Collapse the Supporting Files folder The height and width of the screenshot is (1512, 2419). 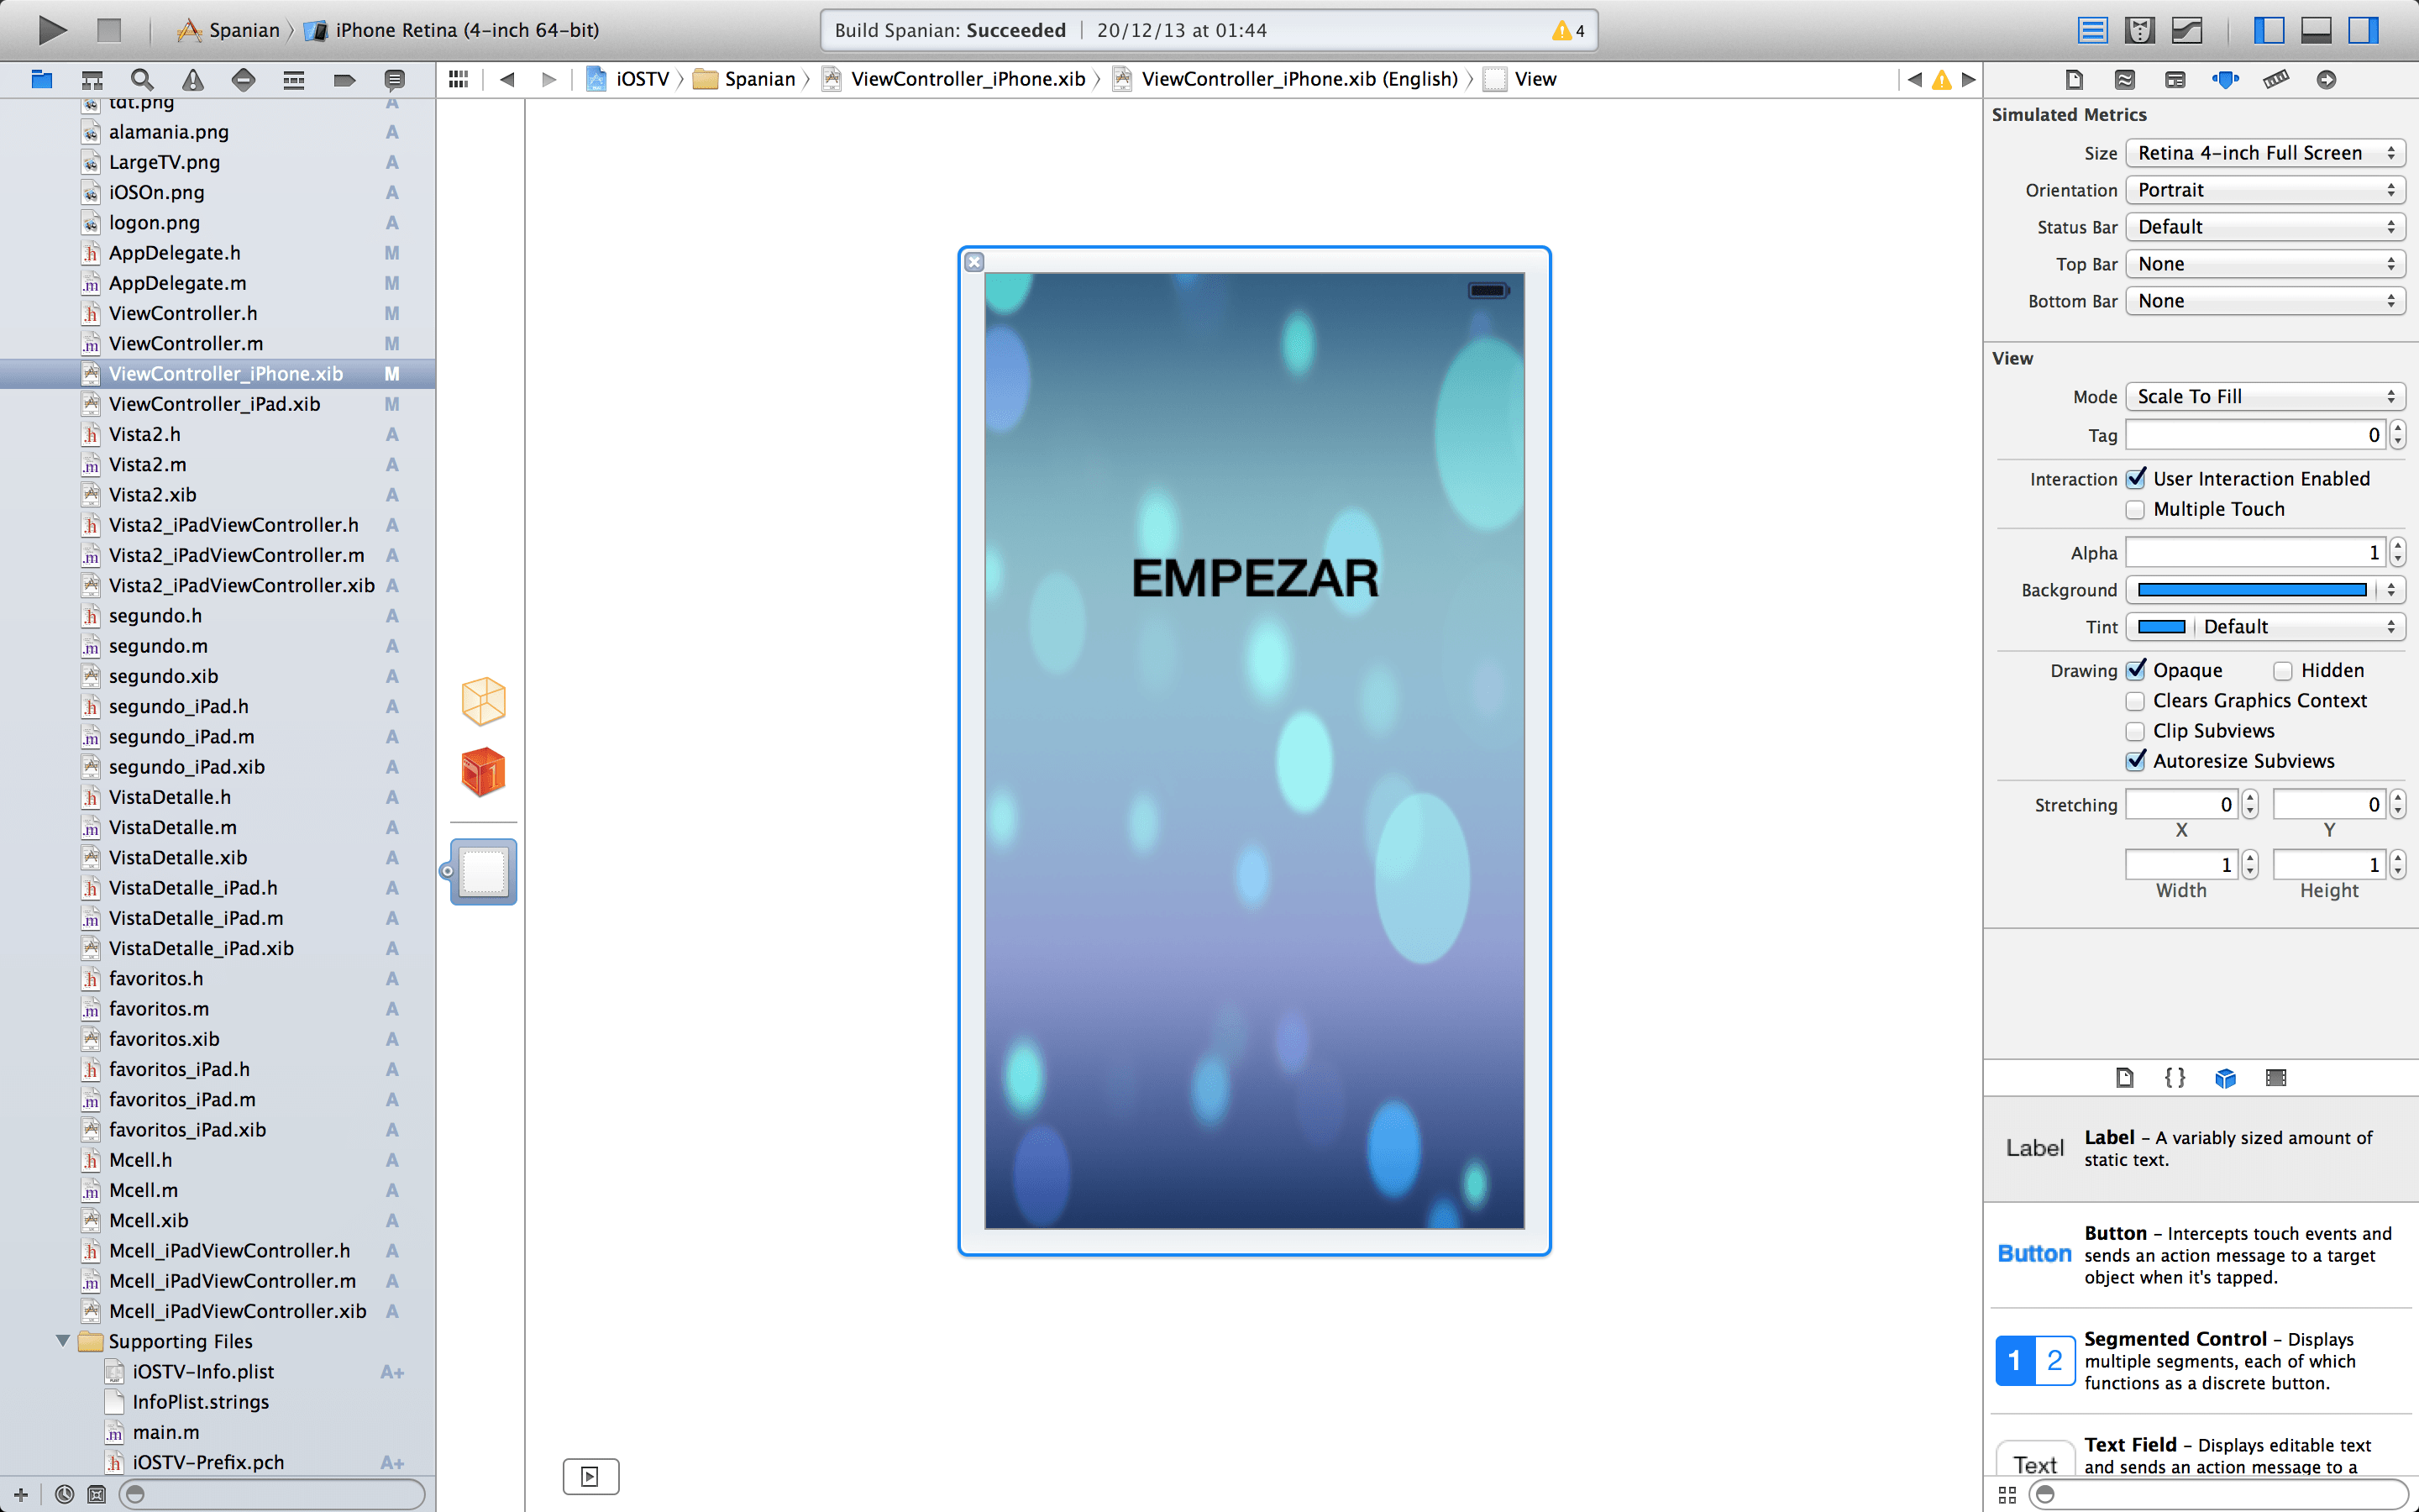coord(63,1340)
